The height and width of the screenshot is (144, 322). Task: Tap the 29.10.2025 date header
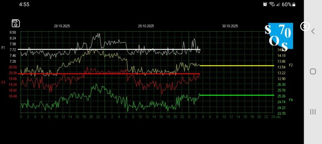coord(146,26)
